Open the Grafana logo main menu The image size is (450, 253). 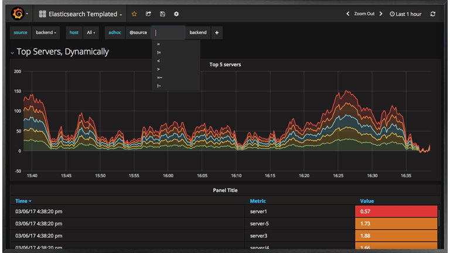18,13
